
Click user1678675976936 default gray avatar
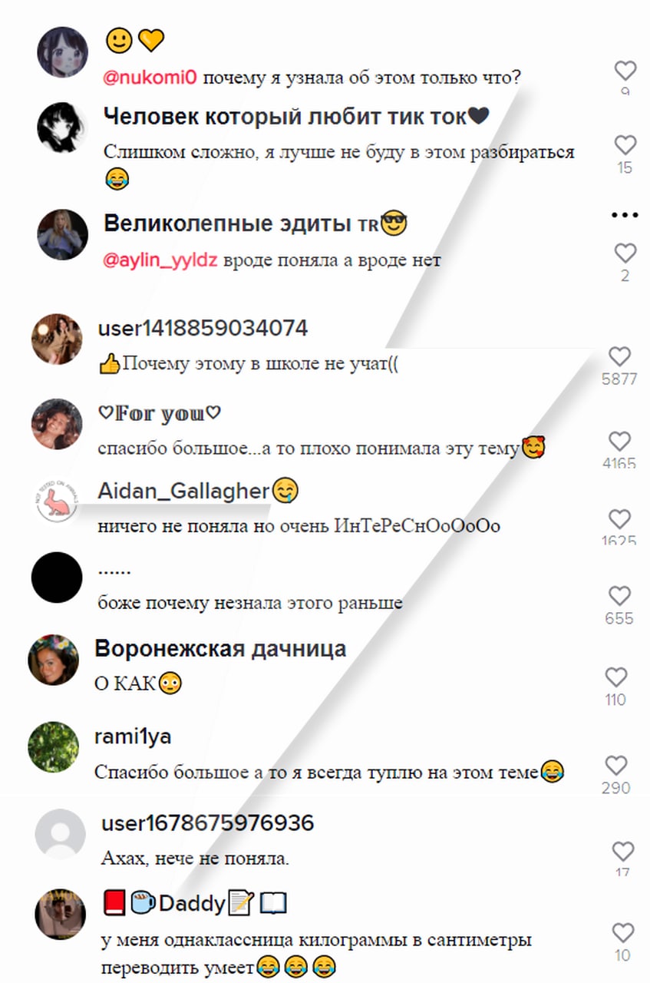coord(61,833)
